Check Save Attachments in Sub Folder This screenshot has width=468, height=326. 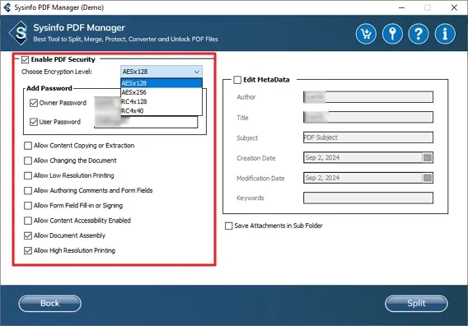[228, 226]
